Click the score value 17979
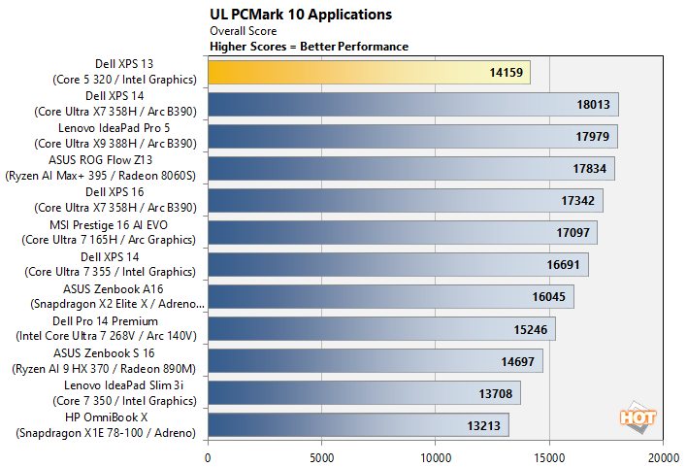 (592, 136)
